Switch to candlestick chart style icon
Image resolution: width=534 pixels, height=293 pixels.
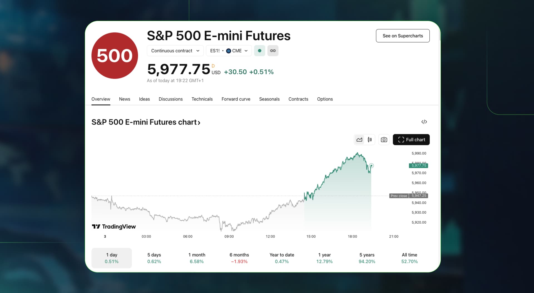click(370, 140)
